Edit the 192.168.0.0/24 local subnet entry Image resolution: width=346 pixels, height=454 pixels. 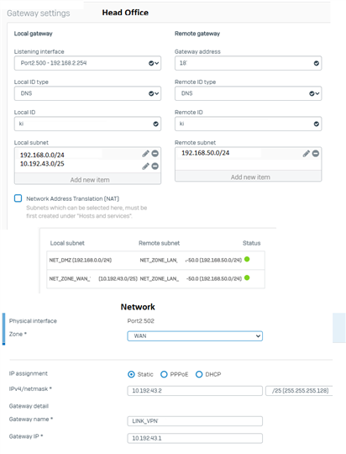[145, 154]
